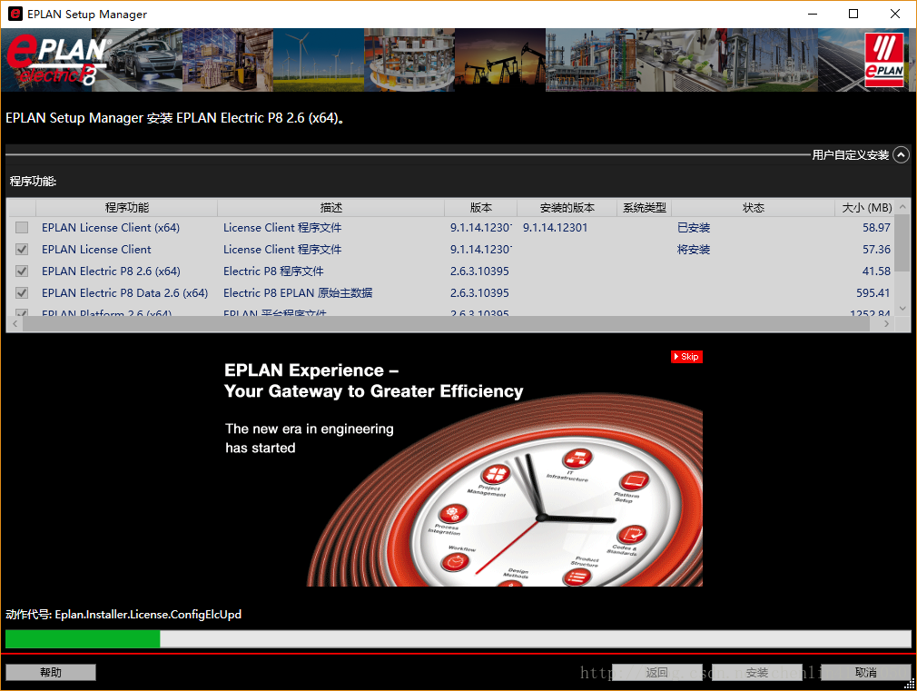Untick the EPLAN Electric P8 2.6 (x64) checkbox
The image size is (917, 691).
click(x=22, y=271)
